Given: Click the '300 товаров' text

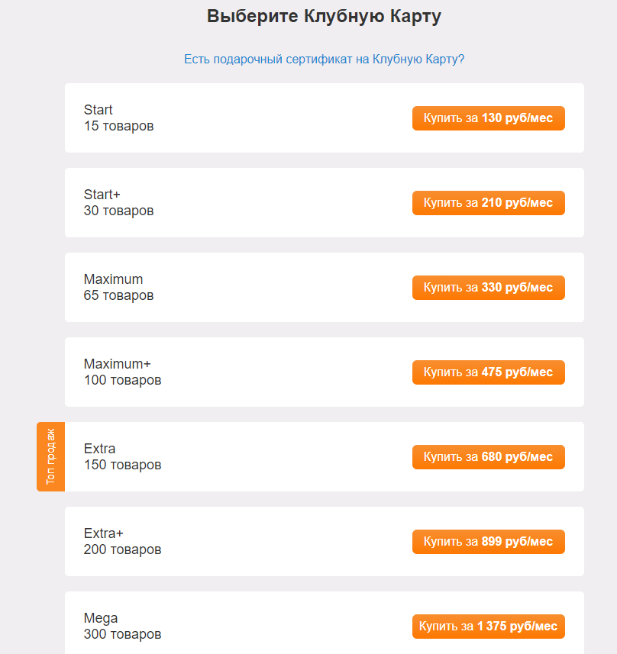Looking at the screenshot, I should [x=122, y=634].
